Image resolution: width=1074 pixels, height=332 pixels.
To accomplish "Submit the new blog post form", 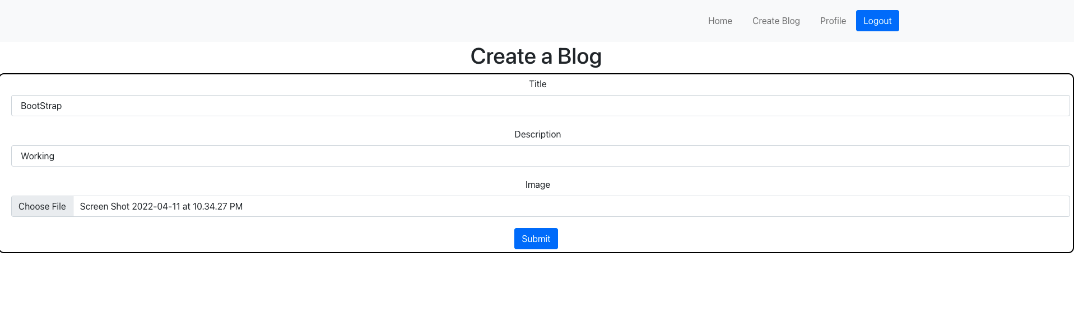I will pyautogui.click(x=536, y=239).
